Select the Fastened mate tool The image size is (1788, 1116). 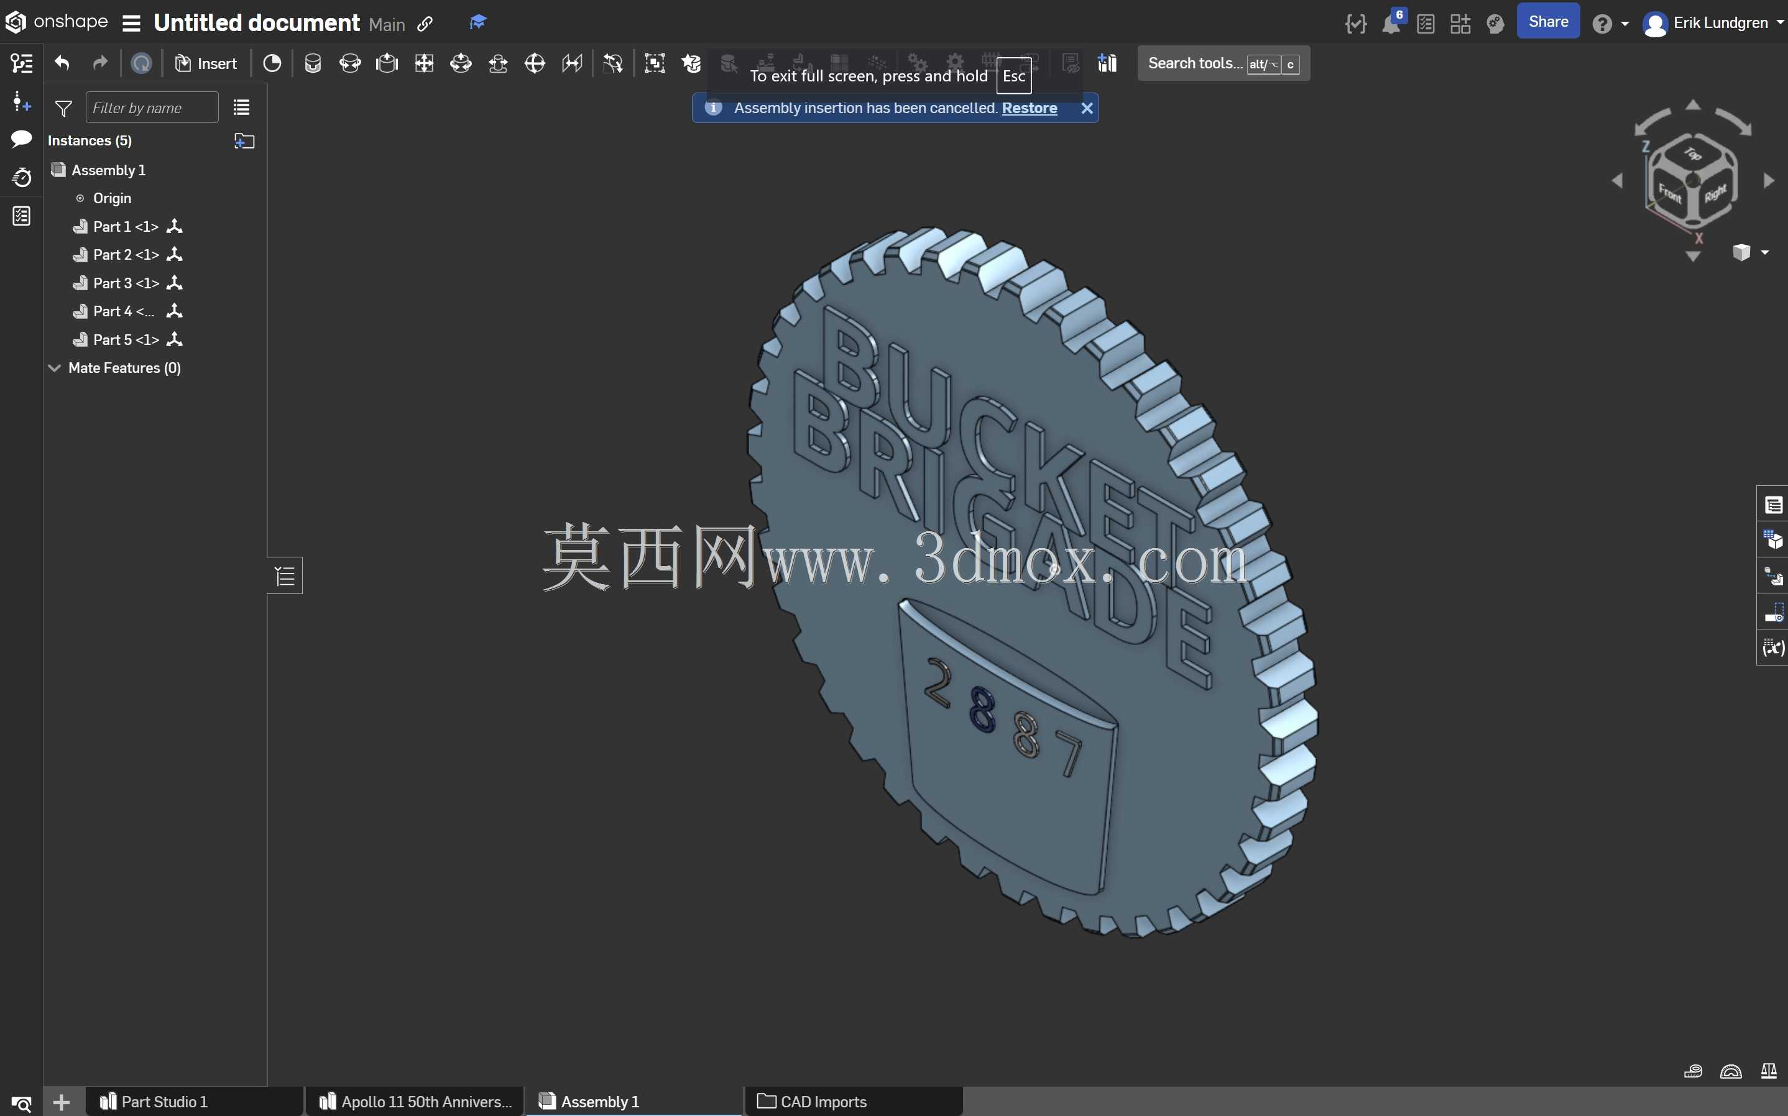[313, 63]
